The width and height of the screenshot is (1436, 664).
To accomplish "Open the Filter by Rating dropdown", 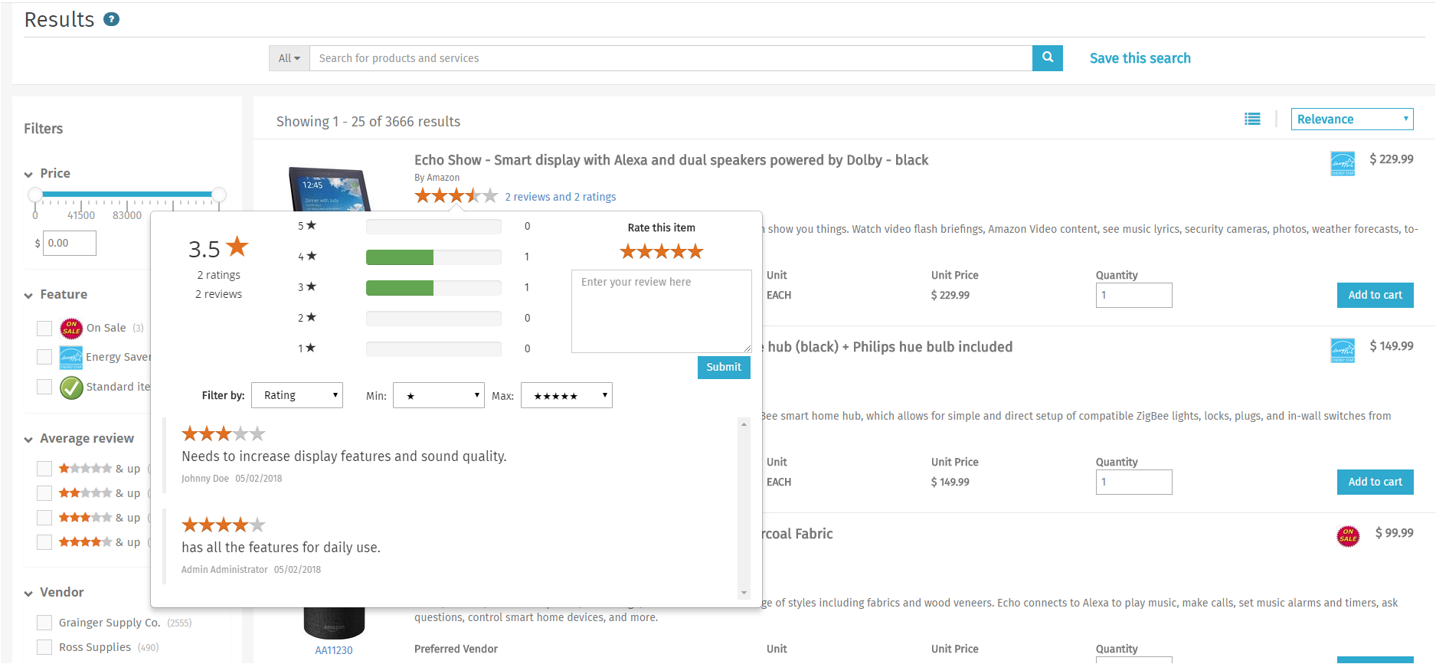I will coord(297,395).
